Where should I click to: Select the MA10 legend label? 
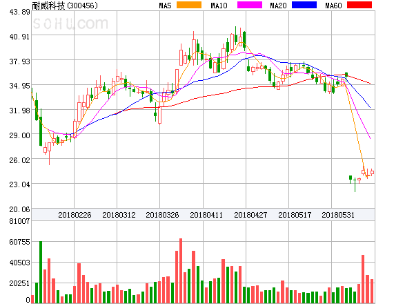point(219,6)
